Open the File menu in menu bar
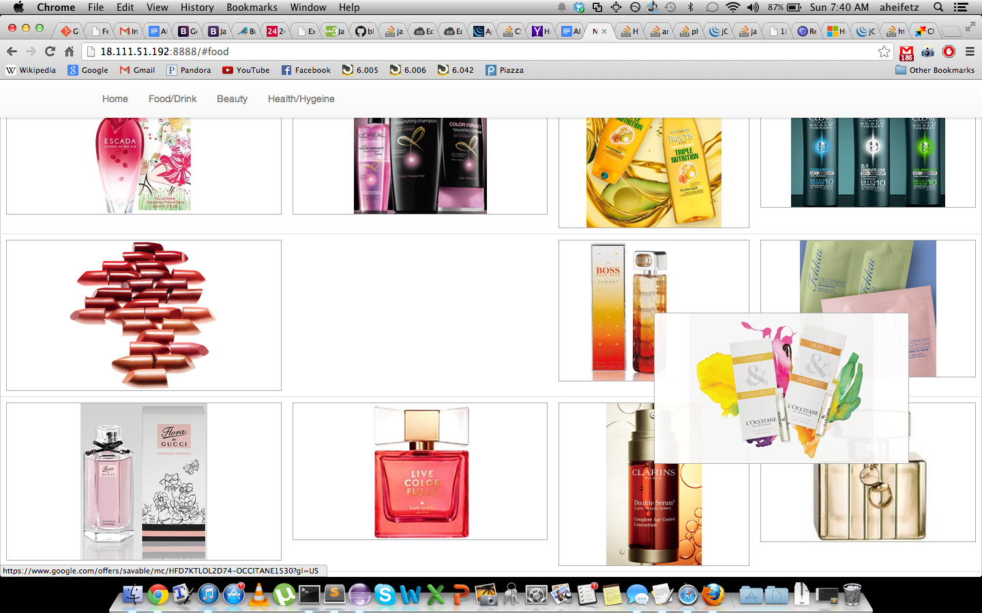This screenshot has height=613, width=982. pos(96,7)
